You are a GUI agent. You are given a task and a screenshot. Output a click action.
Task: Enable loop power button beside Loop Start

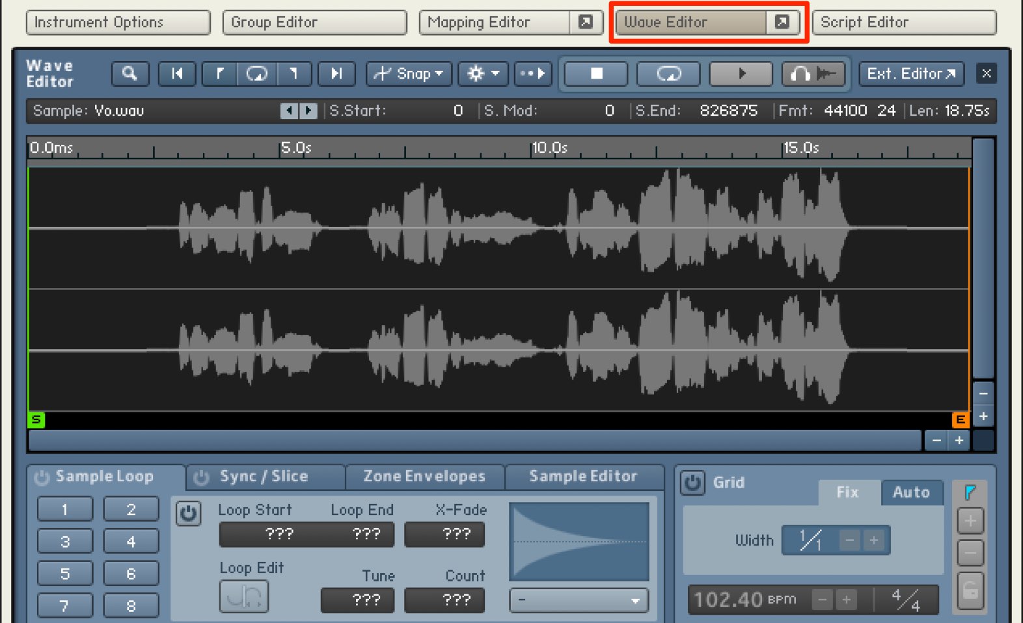click(189, 514)
